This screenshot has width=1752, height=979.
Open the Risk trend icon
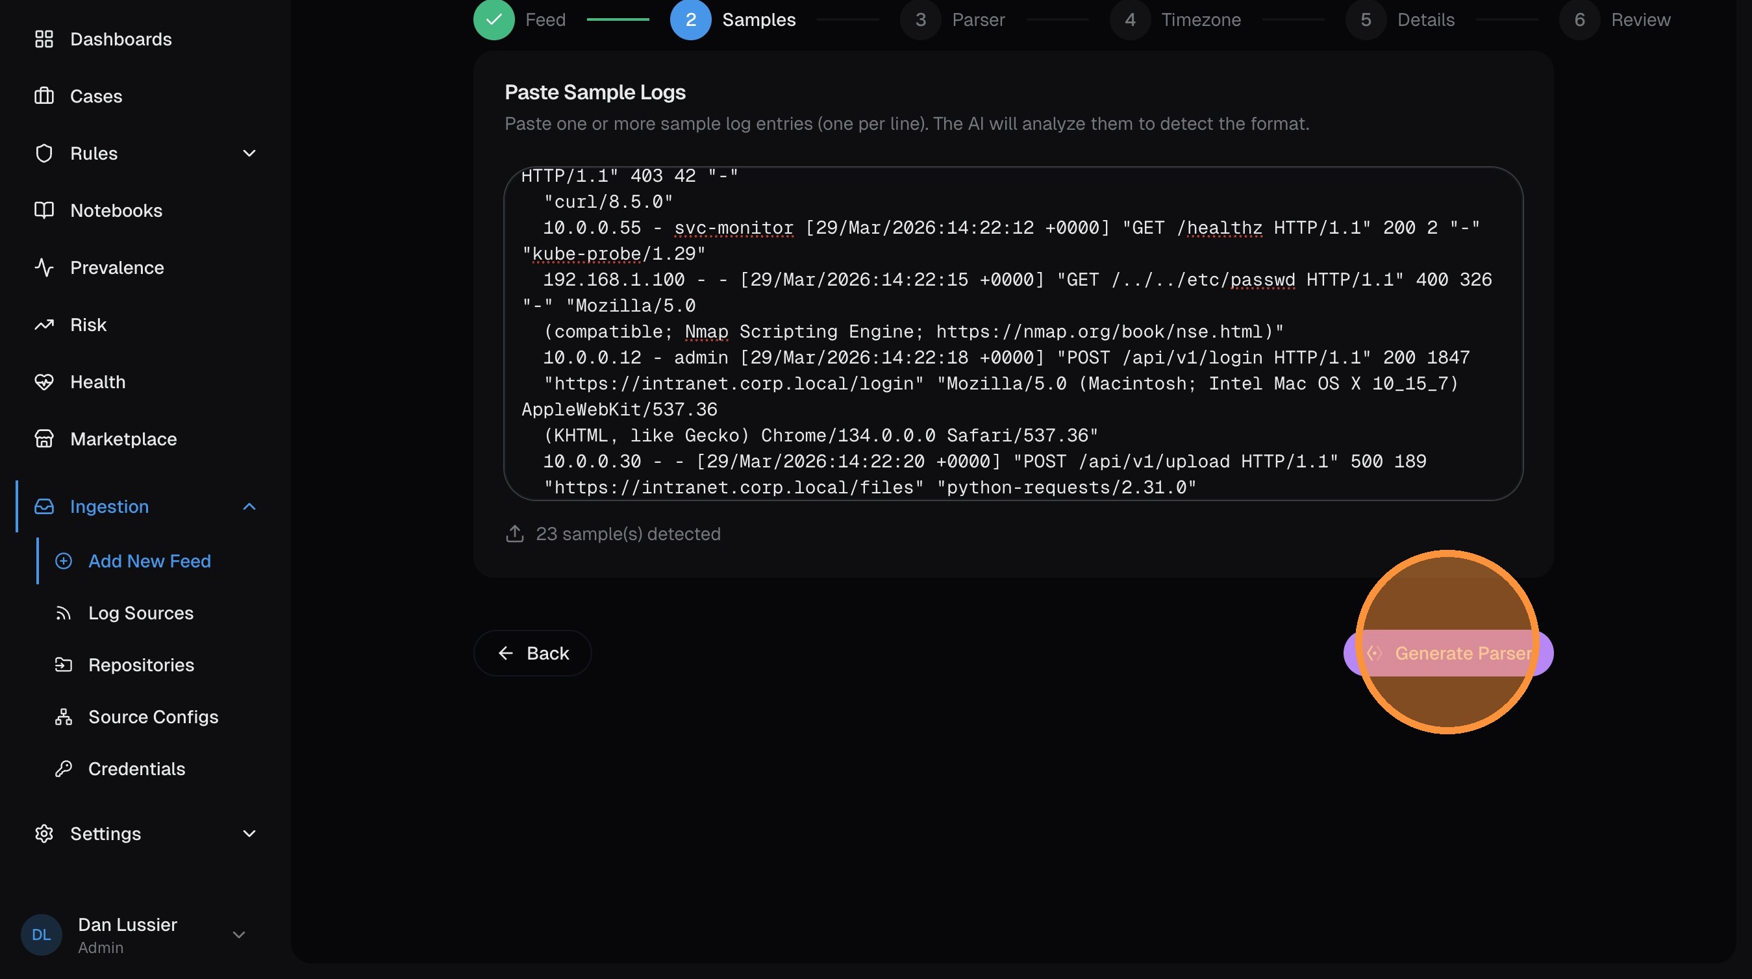click(x=44, y=325)
